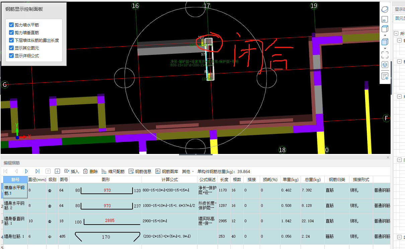Screen dimensions: 405x249
Task: Click total weight 22.104
Action: [x=307, y=221]
